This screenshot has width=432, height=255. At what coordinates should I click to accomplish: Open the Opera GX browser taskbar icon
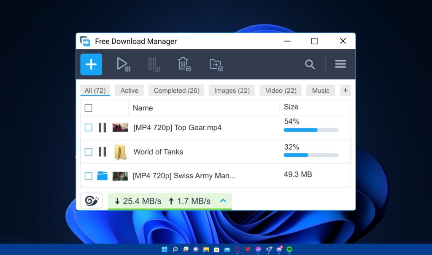click(238, 250)
